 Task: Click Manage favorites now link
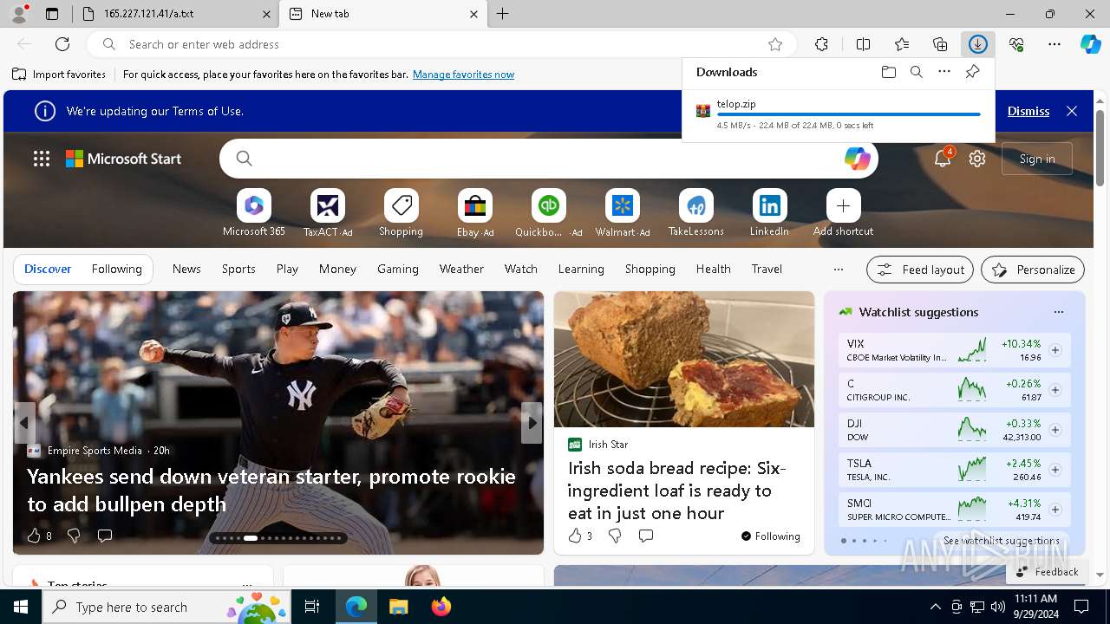tap(463, 75)
